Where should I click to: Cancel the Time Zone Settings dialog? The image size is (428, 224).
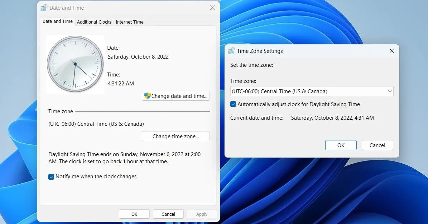click(377, 145)
